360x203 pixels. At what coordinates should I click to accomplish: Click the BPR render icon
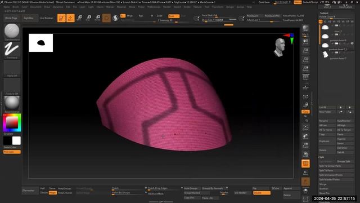tap(305, 29)
